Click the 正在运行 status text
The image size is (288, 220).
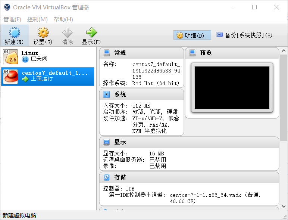click(x=42, y=78)
